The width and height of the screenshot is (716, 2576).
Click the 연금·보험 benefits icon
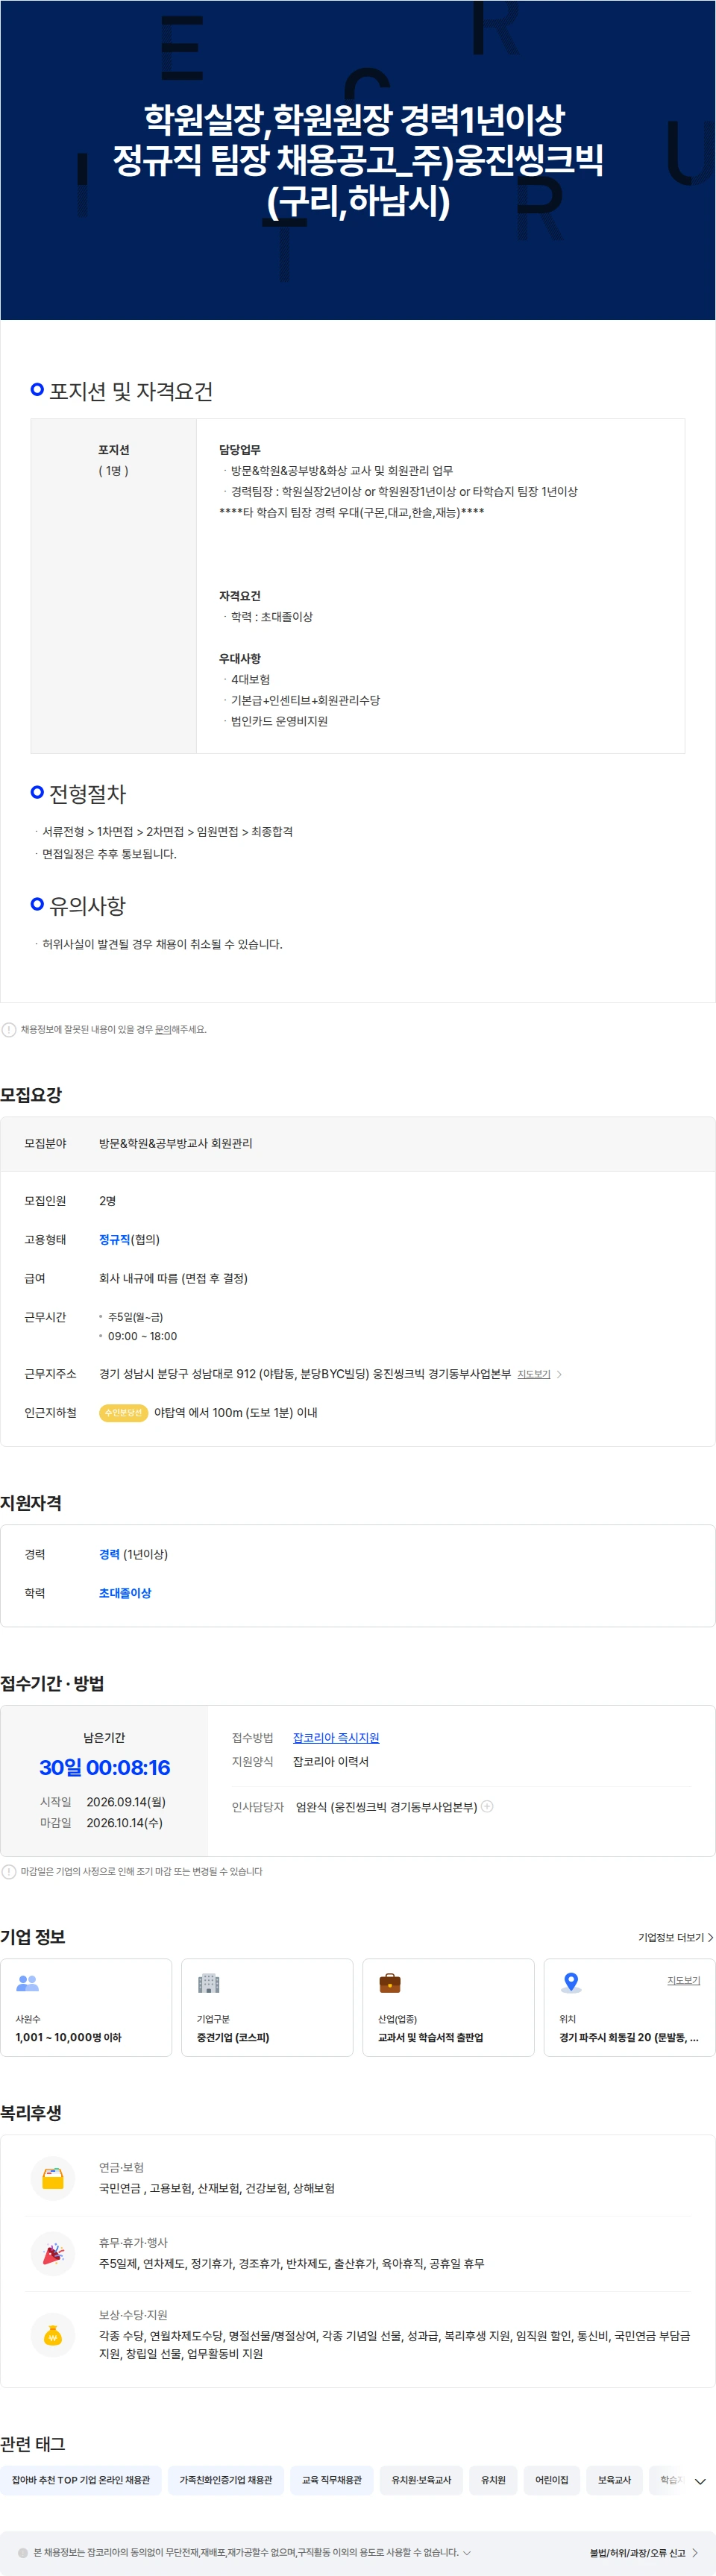click(53, 2178)
